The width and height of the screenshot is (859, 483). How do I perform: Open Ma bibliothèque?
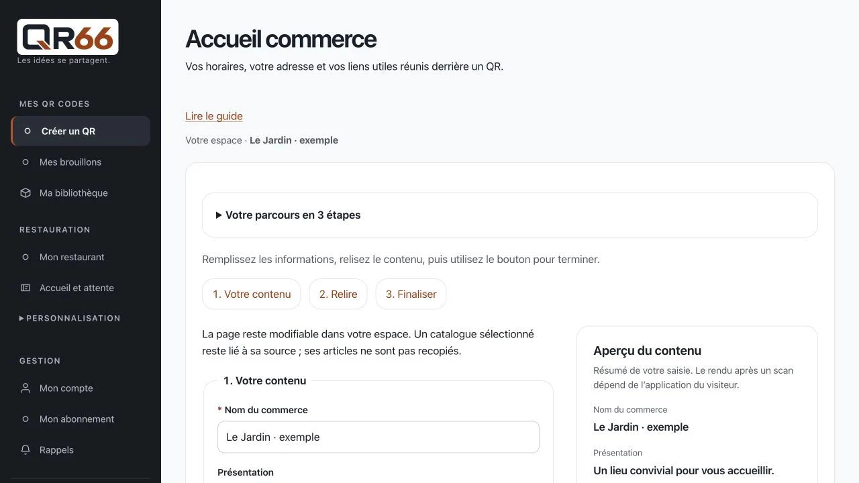[81, 193]
